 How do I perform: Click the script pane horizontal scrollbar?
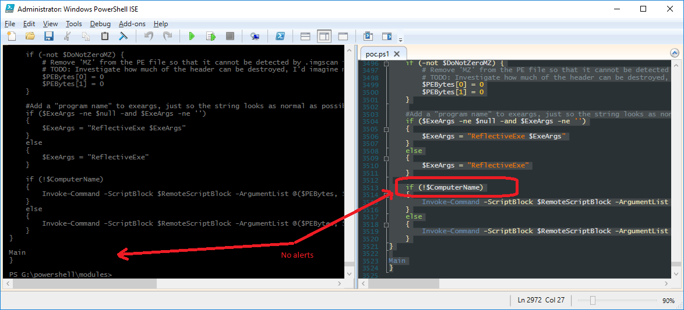pyautogui.click(x=514, y=283)
